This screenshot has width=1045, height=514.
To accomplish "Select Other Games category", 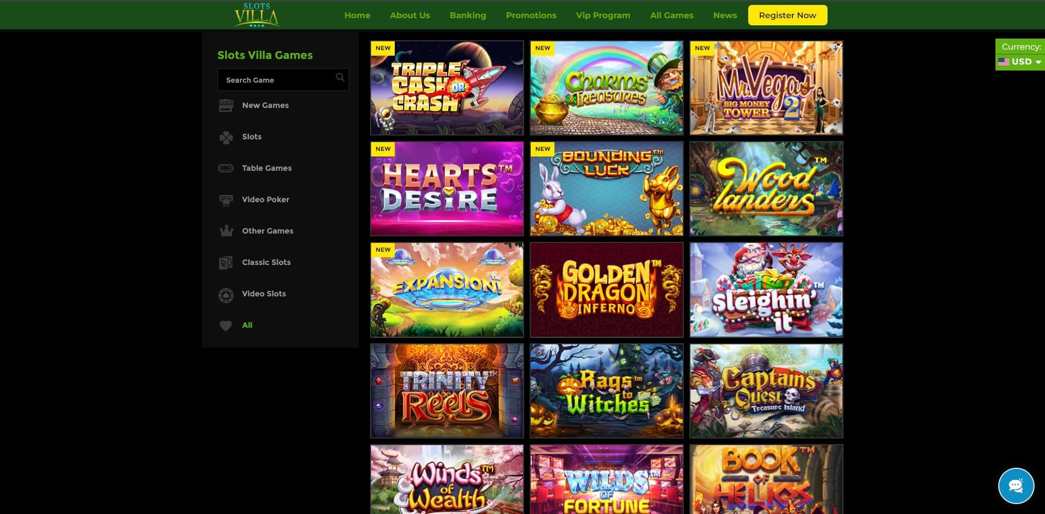I will pyautogui.click(x=268, y=231).
